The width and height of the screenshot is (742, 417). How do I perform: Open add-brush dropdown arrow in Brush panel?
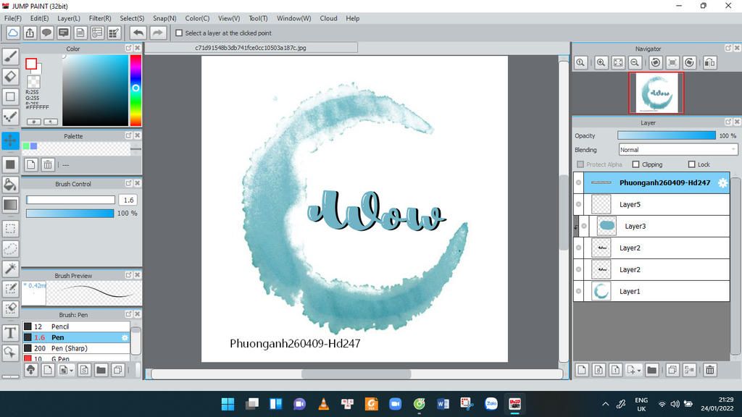pos(72,371)
